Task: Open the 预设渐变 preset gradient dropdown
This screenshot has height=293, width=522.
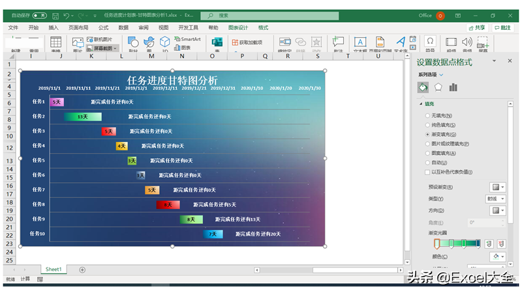Action: pos(498,187)
